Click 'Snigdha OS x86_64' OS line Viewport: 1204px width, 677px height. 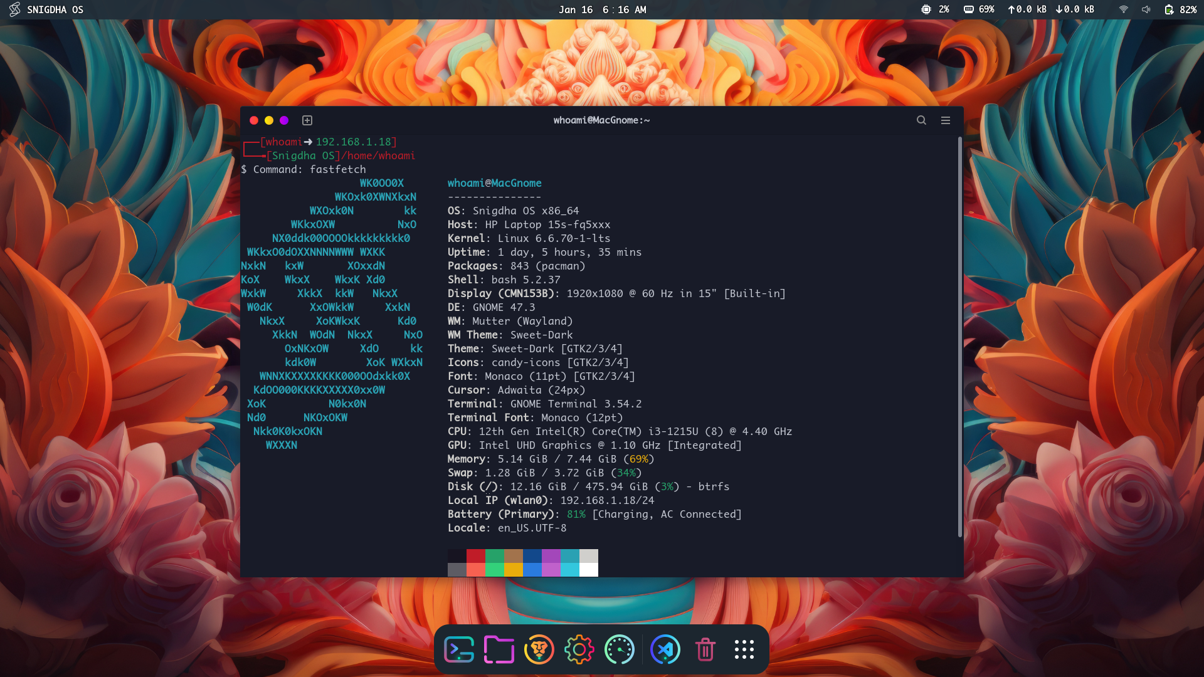pyautogui.click(x=526, y=211)
